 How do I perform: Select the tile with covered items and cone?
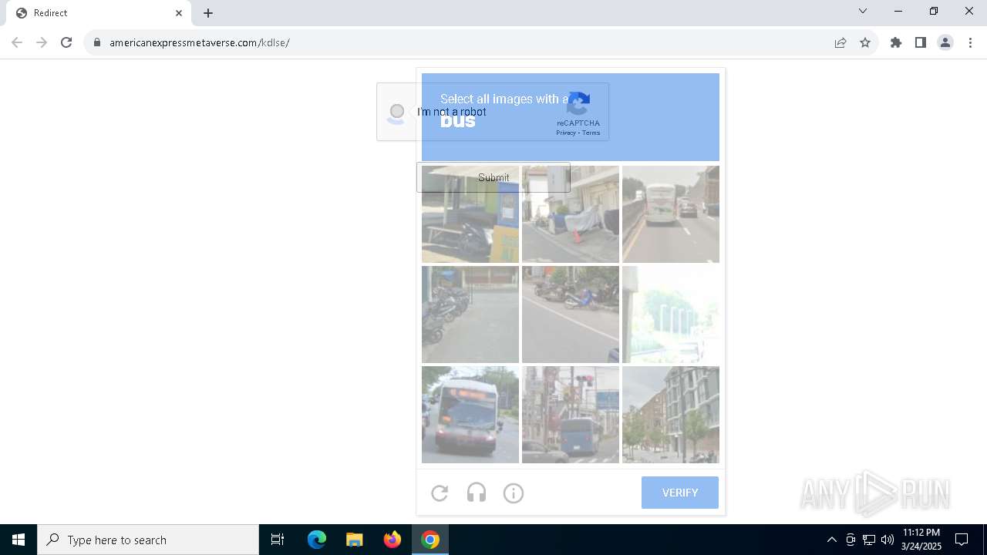(571, 214)
